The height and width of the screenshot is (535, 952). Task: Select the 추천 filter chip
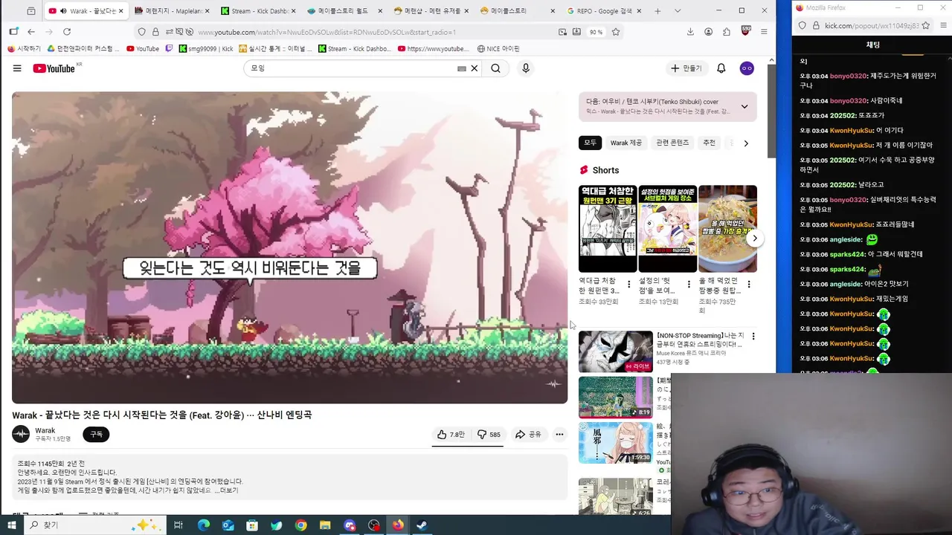click(709, 143)
